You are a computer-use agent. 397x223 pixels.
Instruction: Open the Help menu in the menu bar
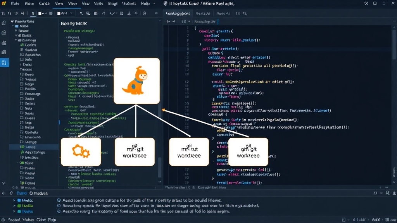pyautogui.click(x=145, y=3)
